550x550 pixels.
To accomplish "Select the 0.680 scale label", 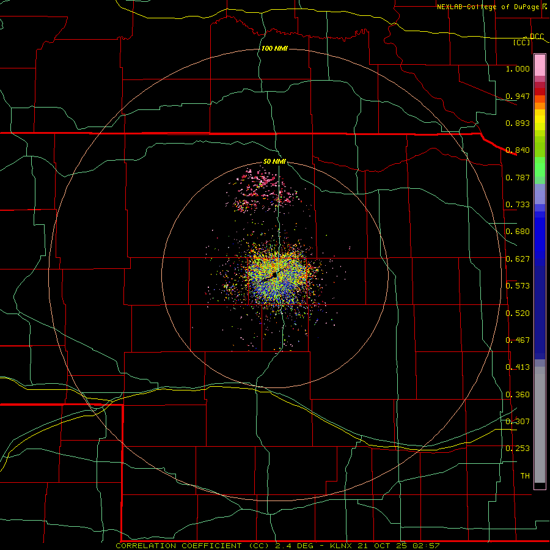I will (x=518, y=232).
